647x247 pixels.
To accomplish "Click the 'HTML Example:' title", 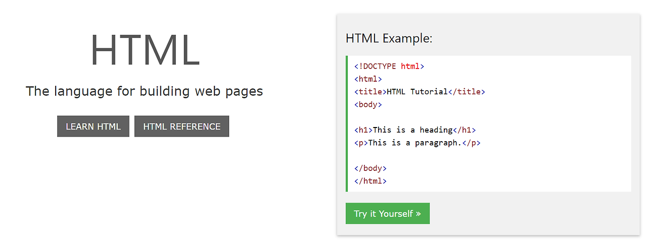I will click(x=389, y=38).
